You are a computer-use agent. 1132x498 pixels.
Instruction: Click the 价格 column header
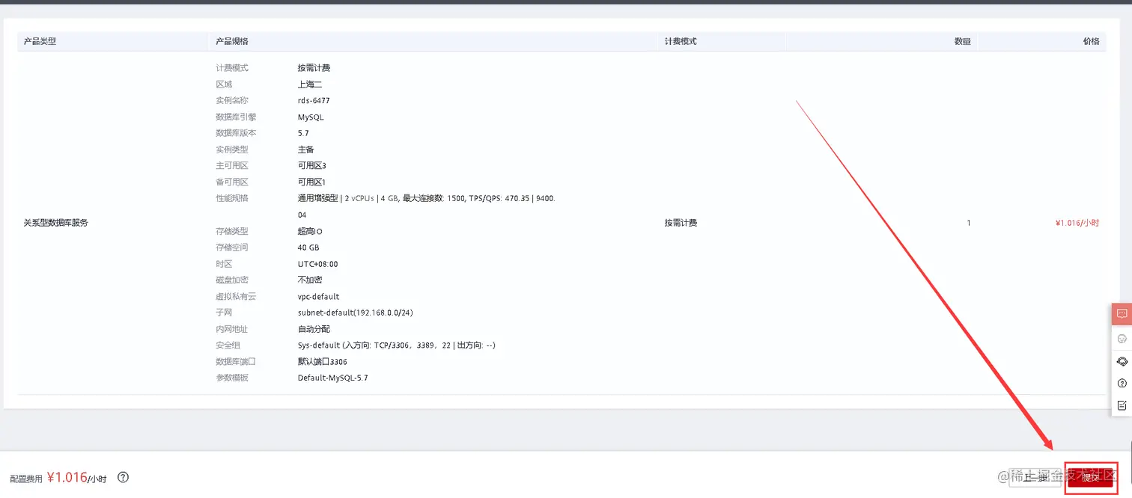pos(1092,41)
